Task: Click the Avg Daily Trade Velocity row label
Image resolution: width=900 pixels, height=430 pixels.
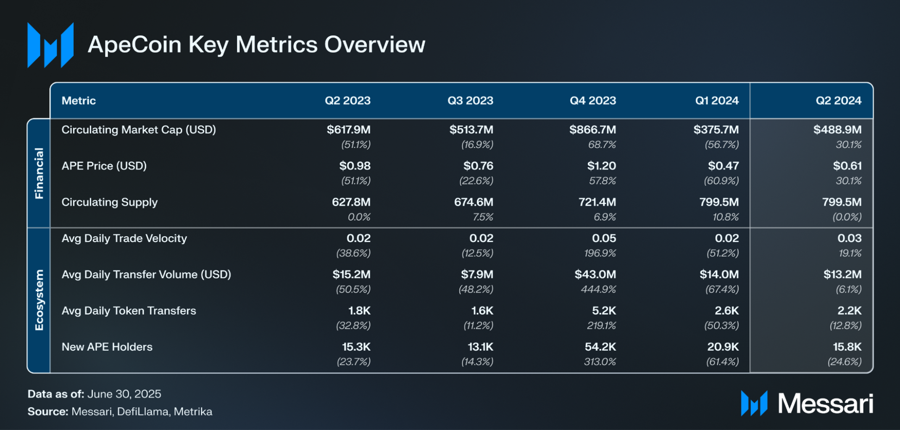Action: click(x=124, y=238)
